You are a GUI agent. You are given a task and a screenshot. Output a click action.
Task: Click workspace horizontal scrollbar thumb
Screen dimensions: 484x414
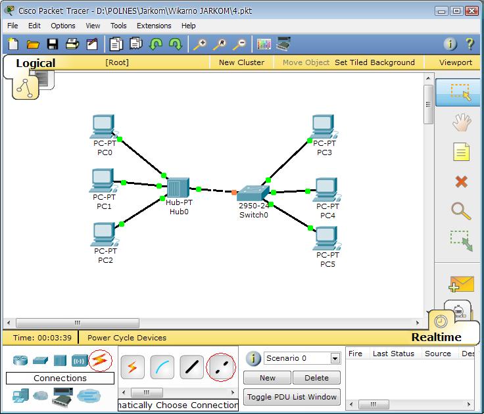78,323
